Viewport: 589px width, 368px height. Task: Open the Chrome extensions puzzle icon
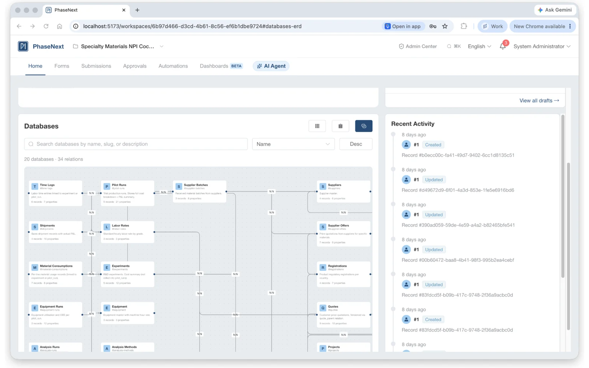pos(464,26)
